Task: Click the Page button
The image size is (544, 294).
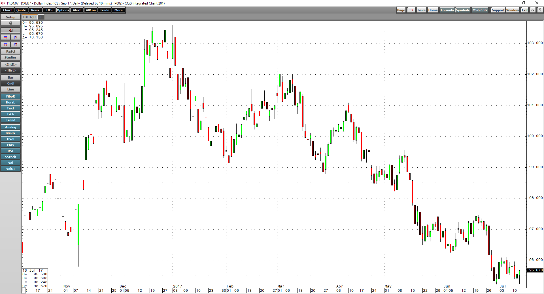Action: click(x=401, y=10)
